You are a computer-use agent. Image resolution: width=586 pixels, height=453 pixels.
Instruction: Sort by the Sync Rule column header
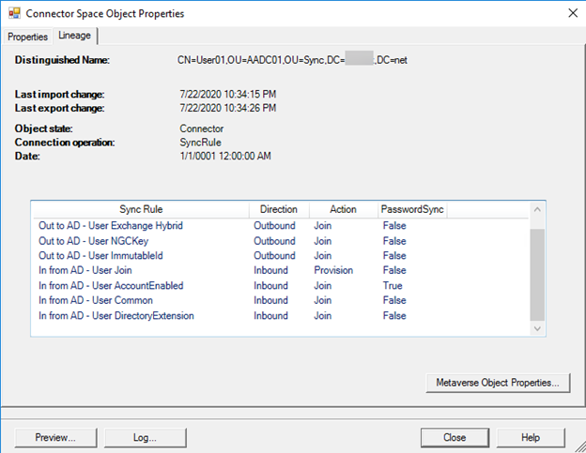pyautogui.click(x=141, y=209)
